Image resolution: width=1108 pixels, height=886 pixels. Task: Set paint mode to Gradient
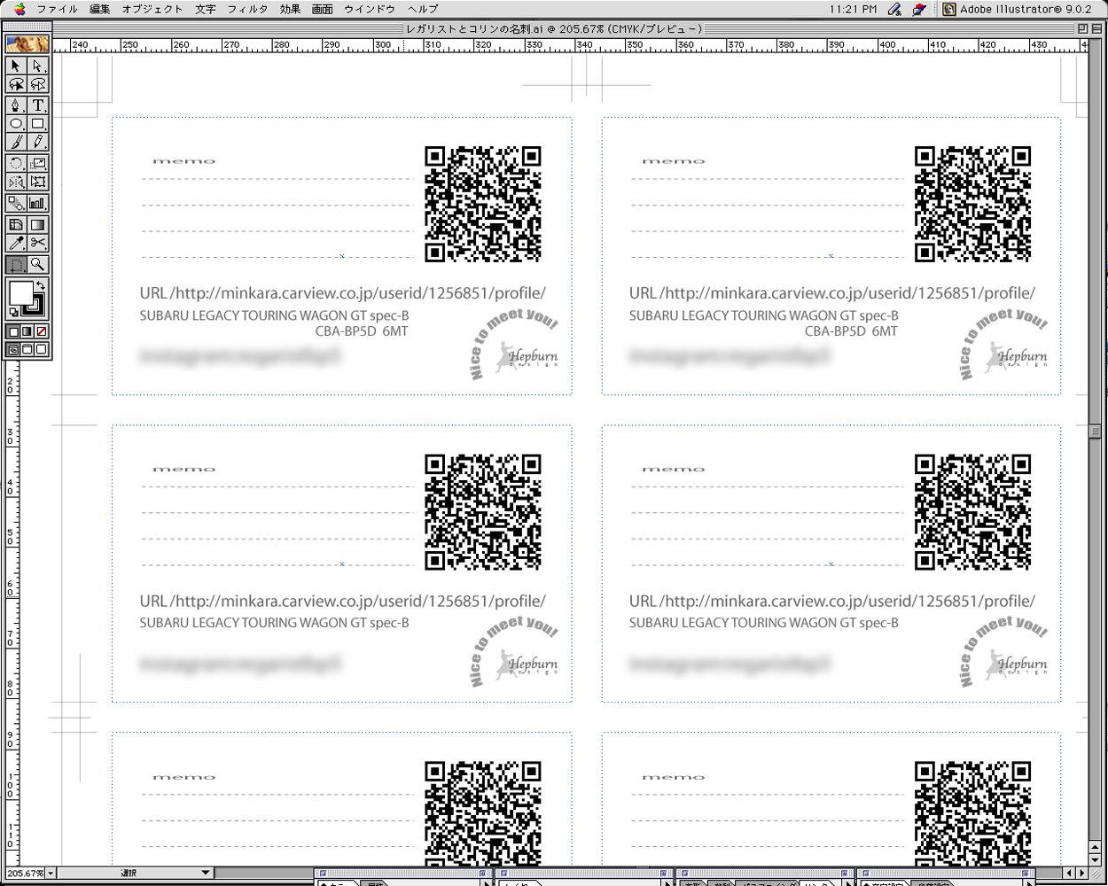click(27, 331)
